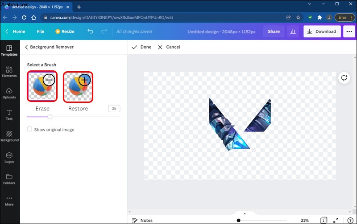357x224 pixels.
Task: Click the brush size slider handle
Action: click(50, 117)
